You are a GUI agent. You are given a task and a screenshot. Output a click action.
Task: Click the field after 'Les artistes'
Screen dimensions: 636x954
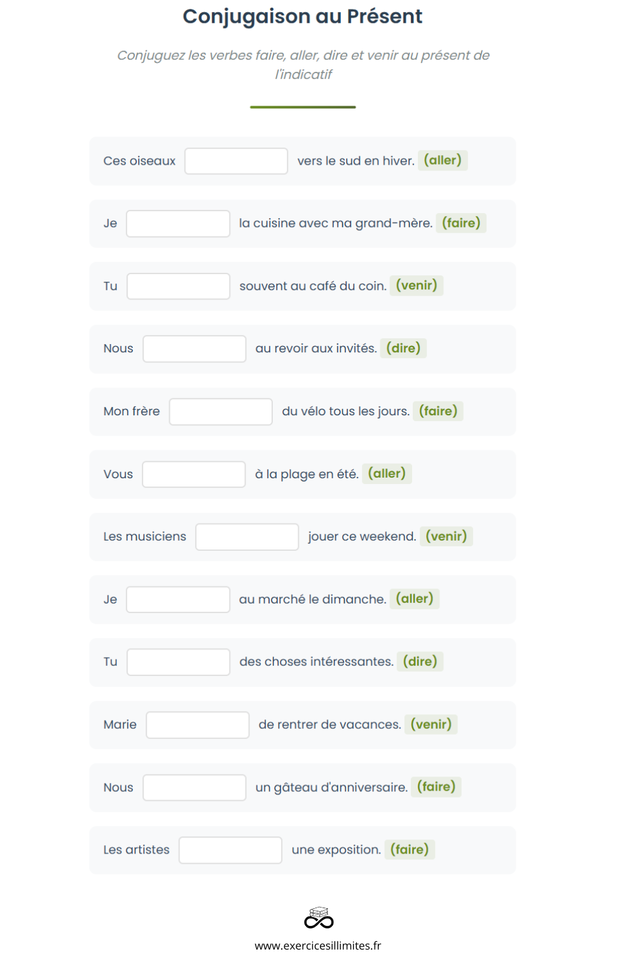(x=230, y=850)
